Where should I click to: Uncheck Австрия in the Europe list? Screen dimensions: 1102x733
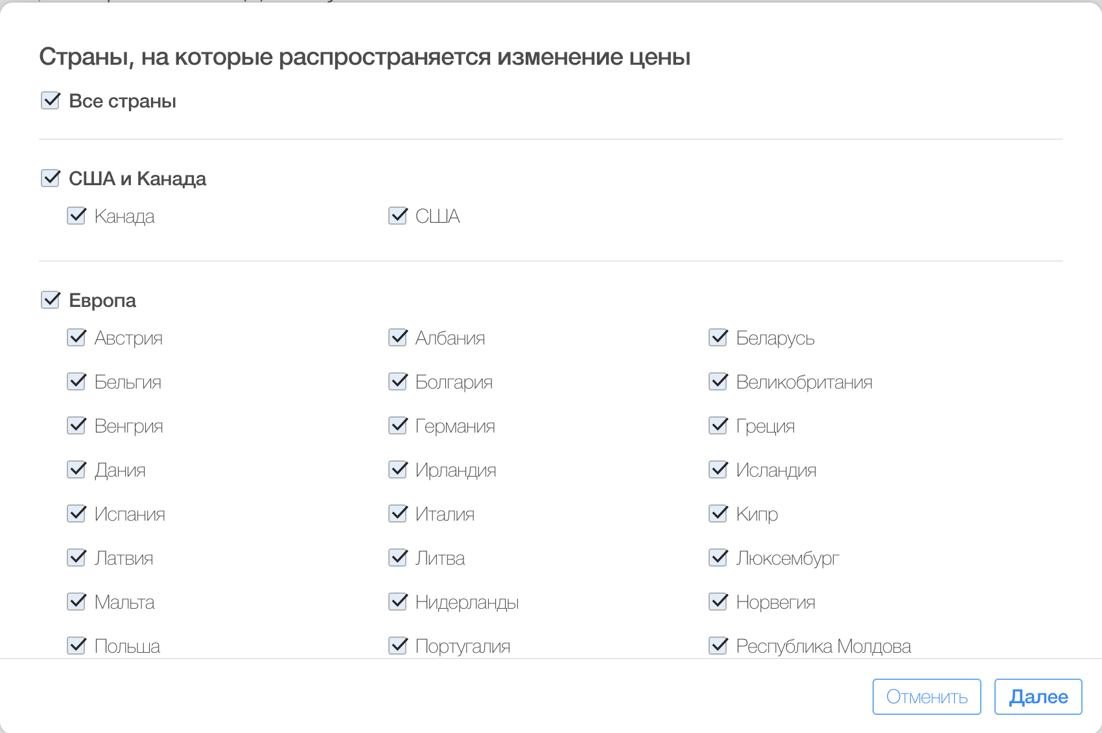point(76,337)
